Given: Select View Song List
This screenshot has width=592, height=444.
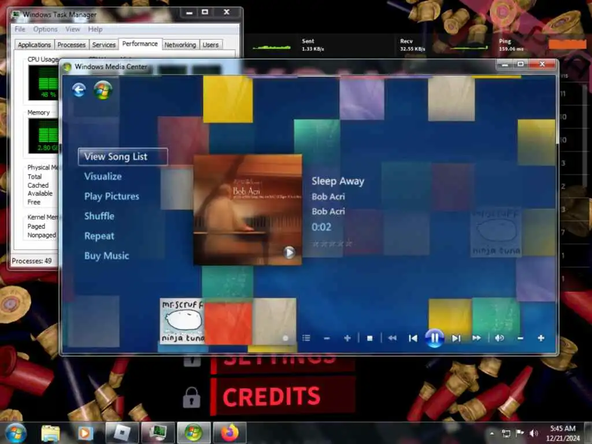Looking at the screenshot, I should click(x=123, y=157).
